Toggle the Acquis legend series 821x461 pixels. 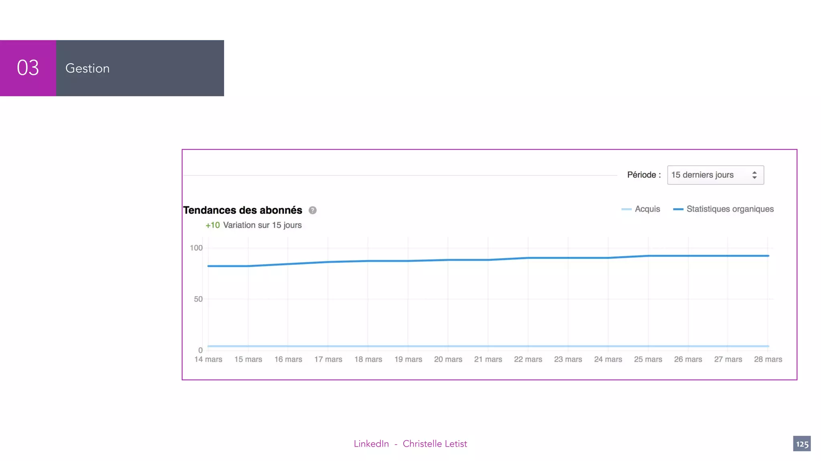point(647,209)
